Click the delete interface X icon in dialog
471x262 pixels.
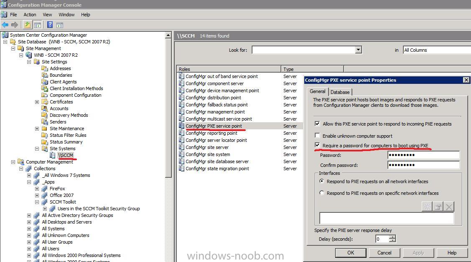pos(449,207)
